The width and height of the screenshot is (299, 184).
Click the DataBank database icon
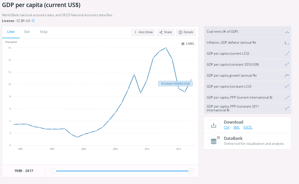[213, 141]
